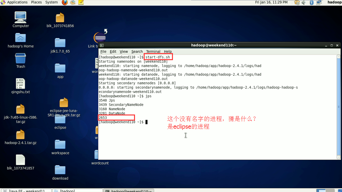Click the volume icon in system tray
The image size is (342, 192).
click(x=304, y=2)
